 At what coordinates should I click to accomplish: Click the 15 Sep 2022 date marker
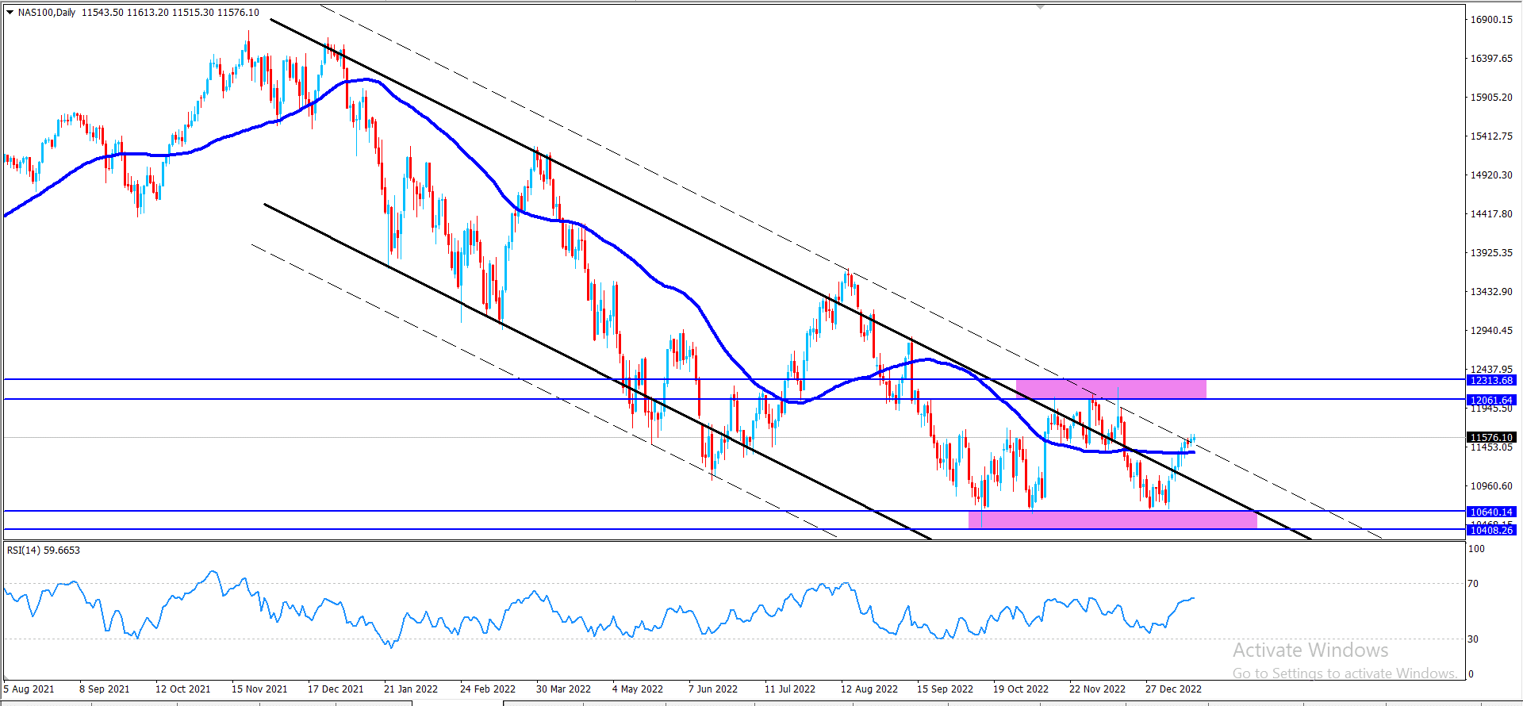(945, 689)
